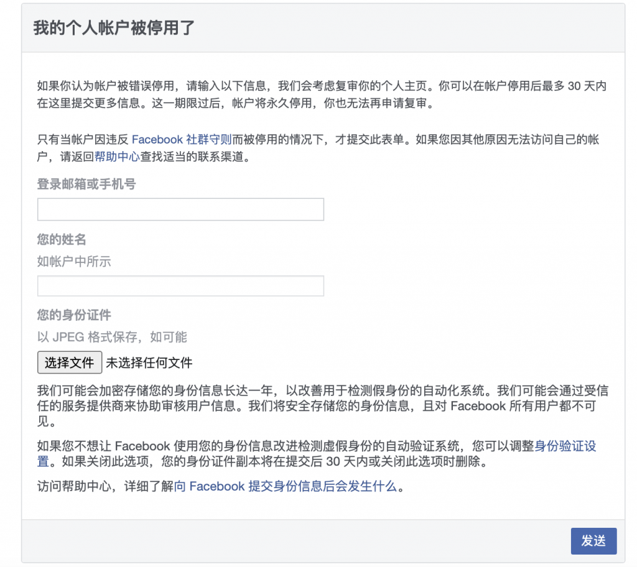Focus the 您的姓名 input field
This screenshot has width=637, height=567.
(180, 286)
